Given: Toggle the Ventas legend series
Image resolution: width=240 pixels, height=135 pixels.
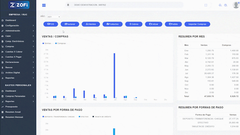Looking at the screenshot, I should [47, 43].
